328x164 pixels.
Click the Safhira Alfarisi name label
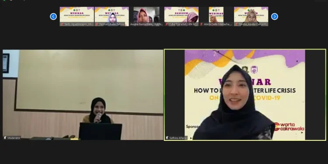[x=178, y=138]
